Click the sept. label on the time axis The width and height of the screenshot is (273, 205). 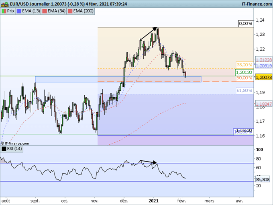click(x=35, y=201)
